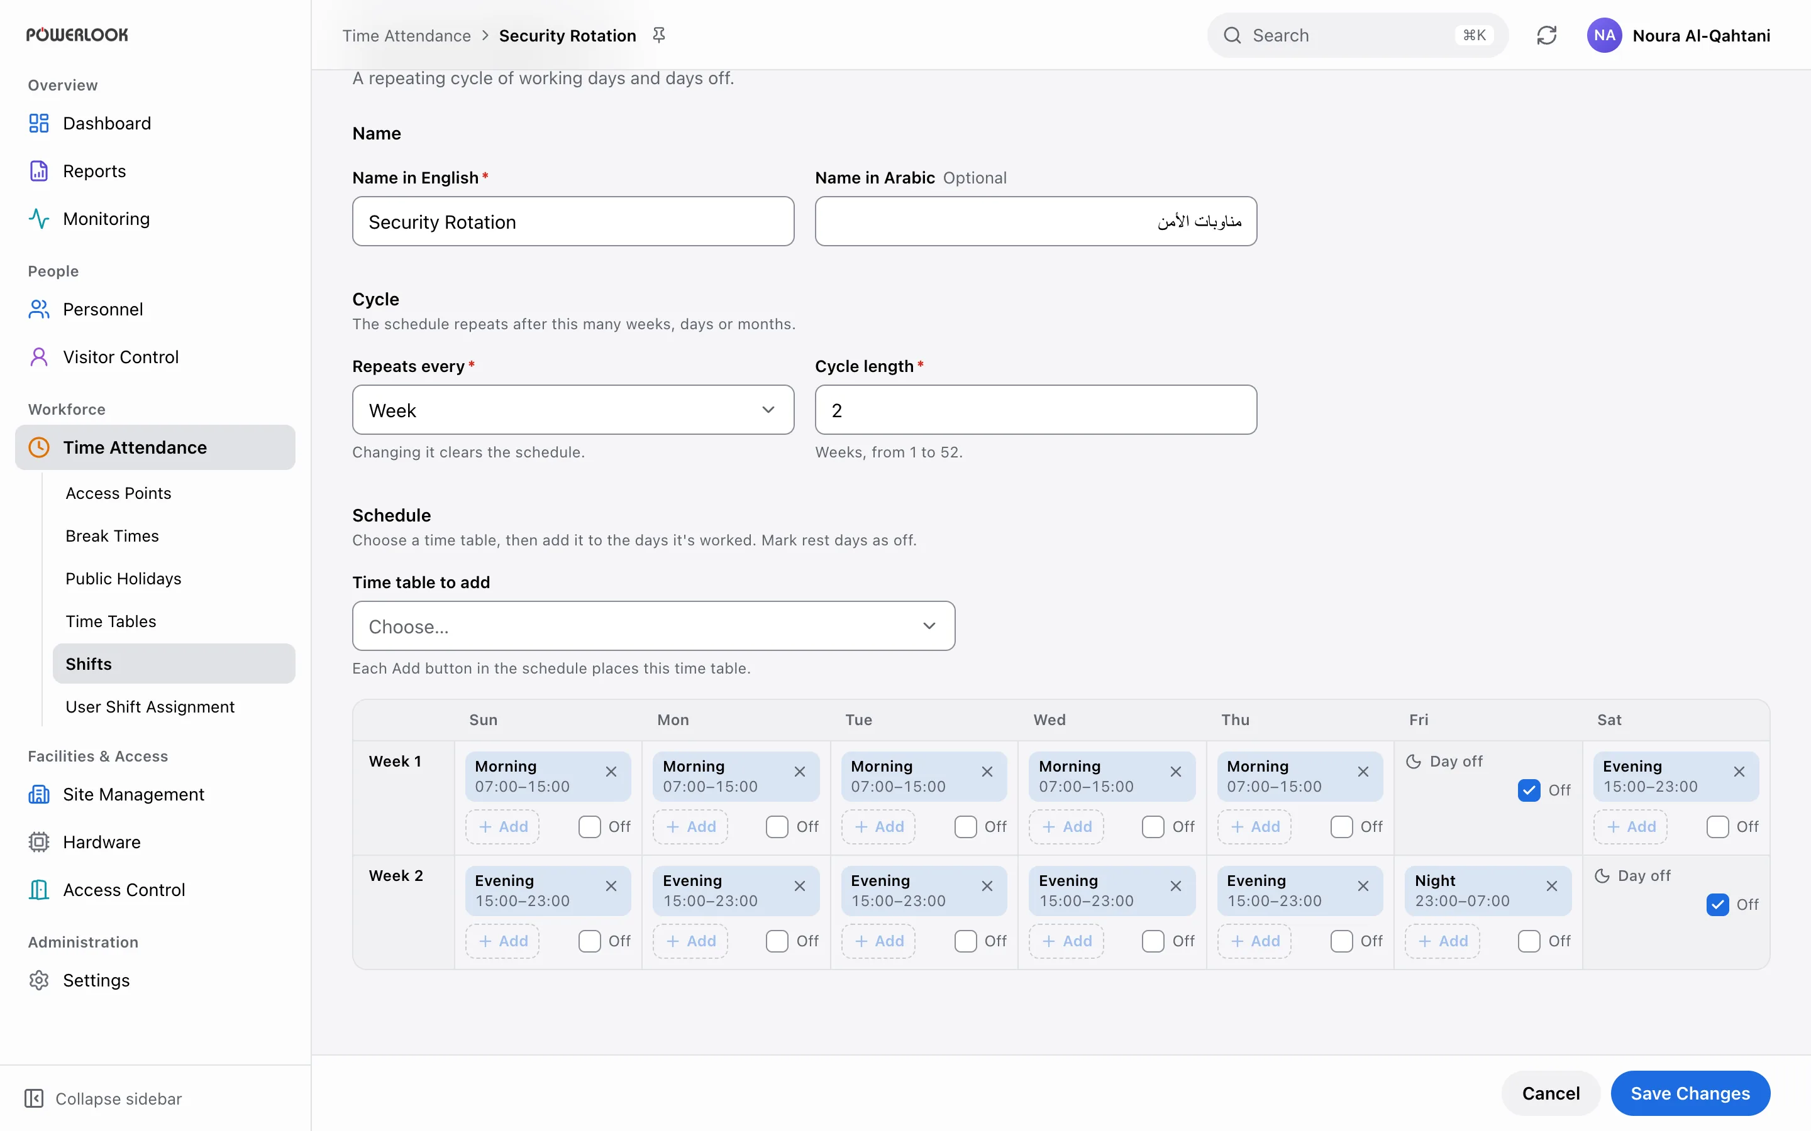Mark Week 2 Monday as Off
Screen dimensions: 1811x1131
pyautogui.click(x=777, y=942)
